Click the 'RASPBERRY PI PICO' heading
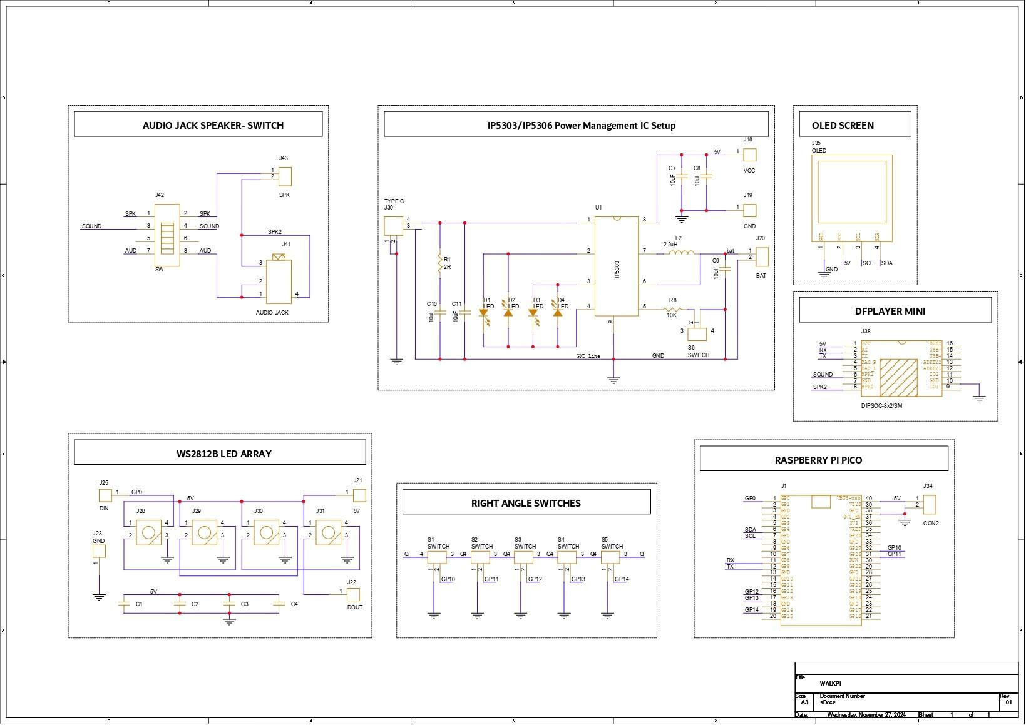The height and width of the screenshot is (725, 1026). click(818, 460)
